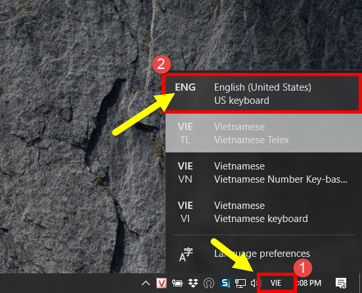The width and height of the screenshot is (362, 293).
Task: Click the VIE TL abbreviation label
Action: tap(185, 133)
